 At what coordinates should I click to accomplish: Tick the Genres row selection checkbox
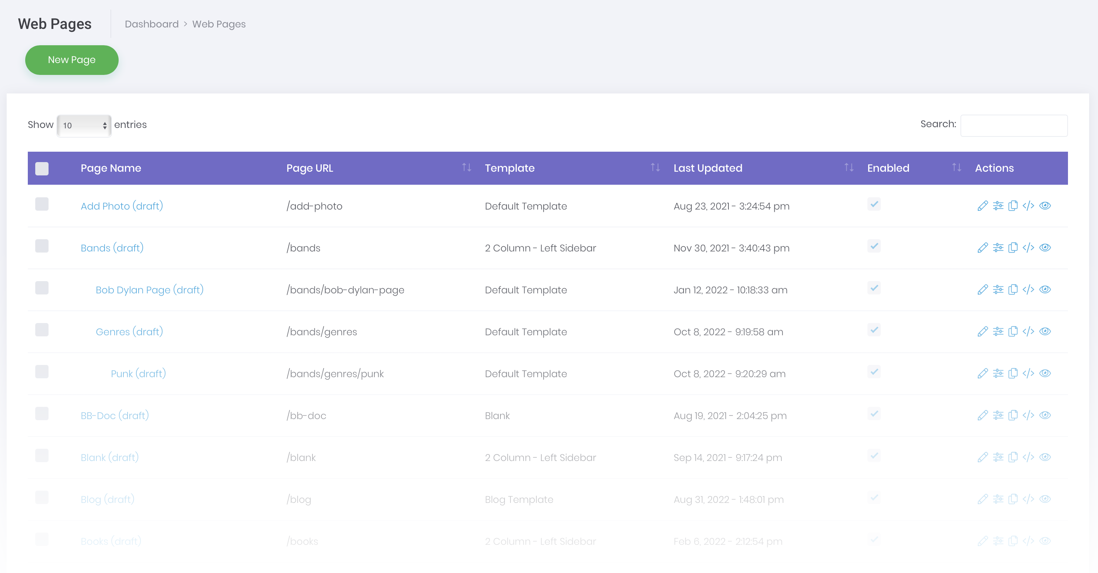(42, 330)
